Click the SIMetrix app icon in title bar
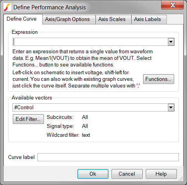 (7, 7)
